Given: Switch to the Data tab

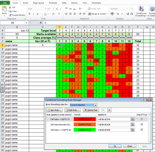Looking at the screenshot, I should pyautogui.click(x=64, y=3).
